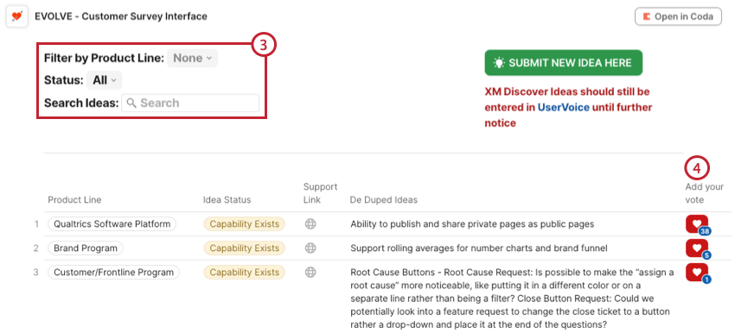Open the Status All dropdown

pos(104,80)
